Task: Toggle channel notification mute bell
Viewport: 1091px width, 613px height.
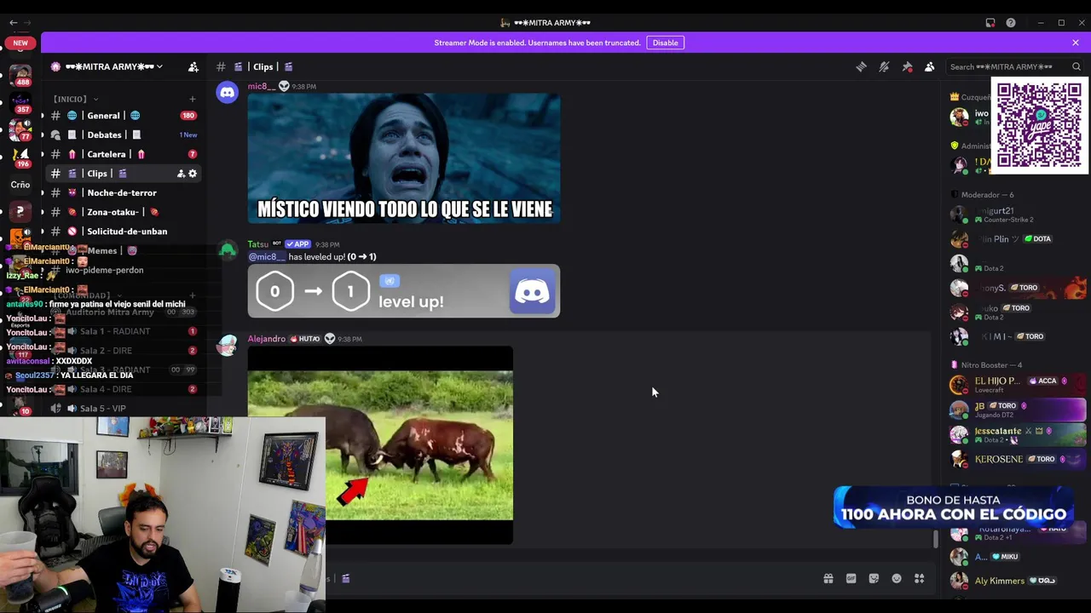Action: point(884,66)
